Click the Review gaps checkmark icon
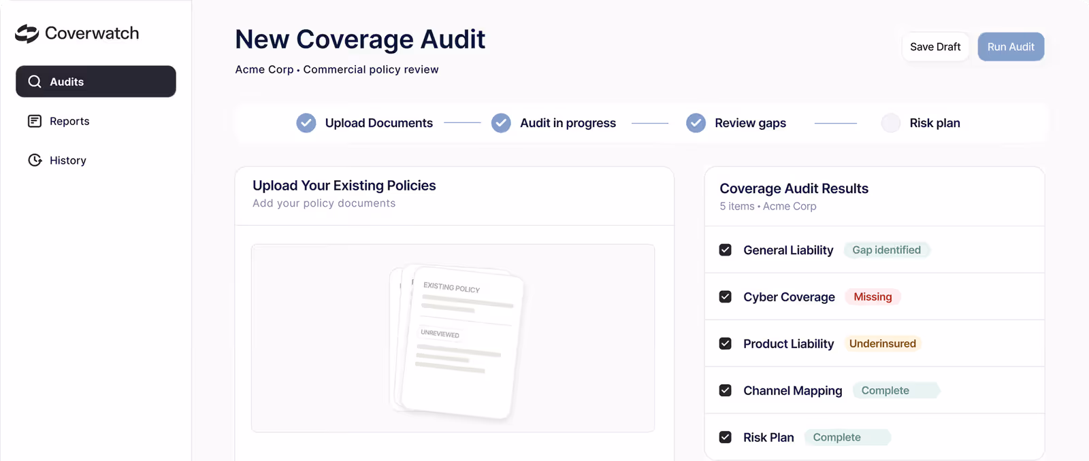The width and height of the screenshot is (1089, 461). tap(696, 123)
